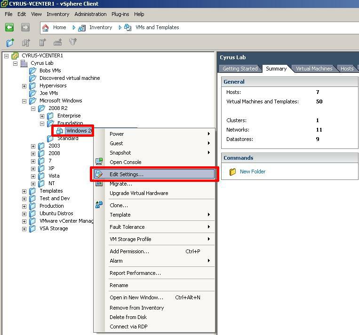
Task: Click the fourth toolbar icon for datastore
Action: [x=58, y=42]
